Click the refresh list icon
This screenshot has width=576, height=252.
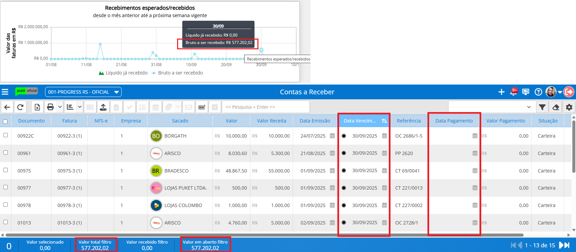[20, 107]
